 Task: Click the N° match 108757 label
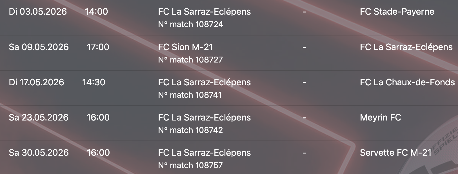(x=190, y=165)
